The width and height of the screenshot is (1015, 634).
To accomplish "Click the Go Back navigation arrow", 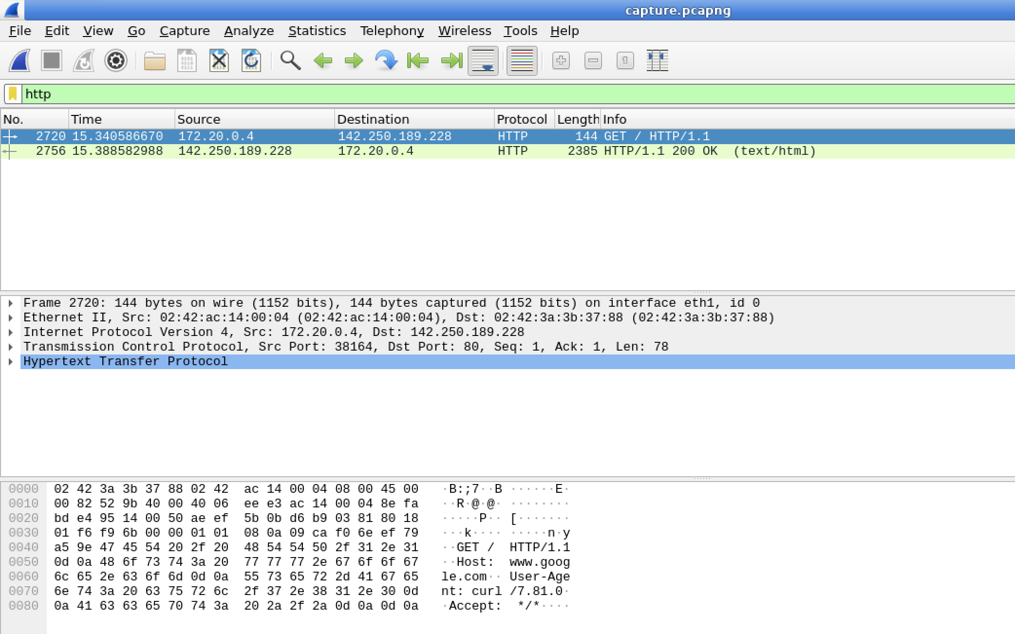I will [323, 61].
